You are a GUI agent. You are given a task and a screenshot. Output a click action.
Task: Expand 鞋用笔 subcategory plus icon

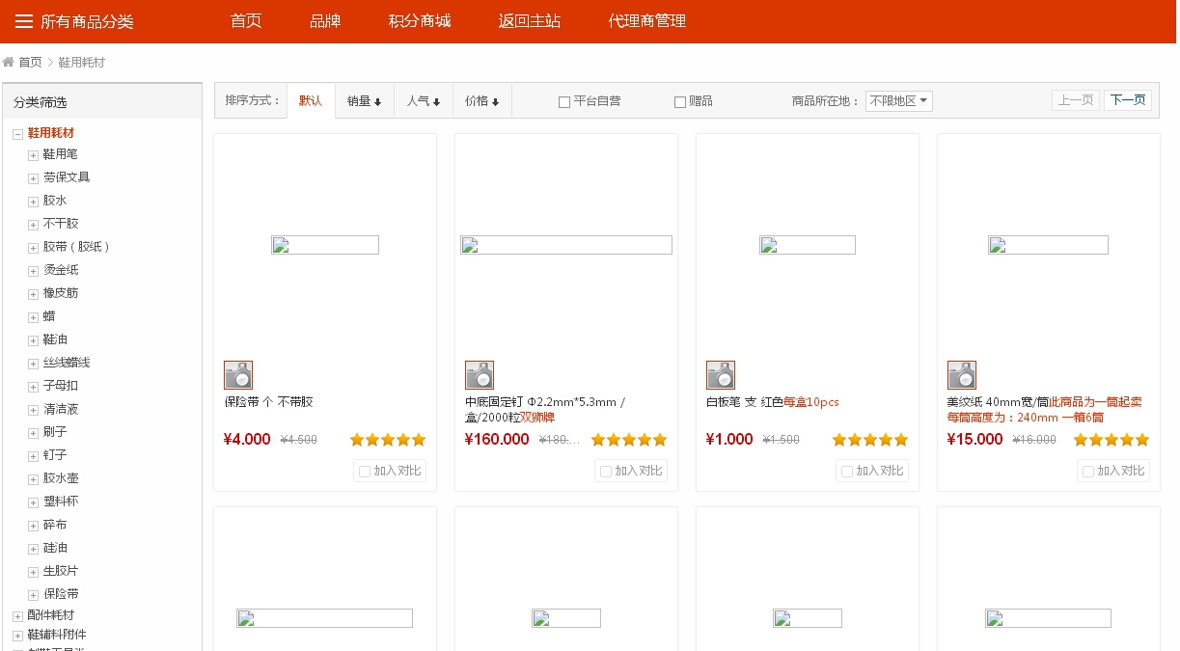(x=33, y=155)
